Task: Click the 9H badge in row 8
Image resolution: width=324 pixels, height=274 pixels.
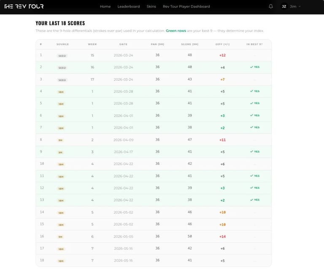Action: point(60,140)
